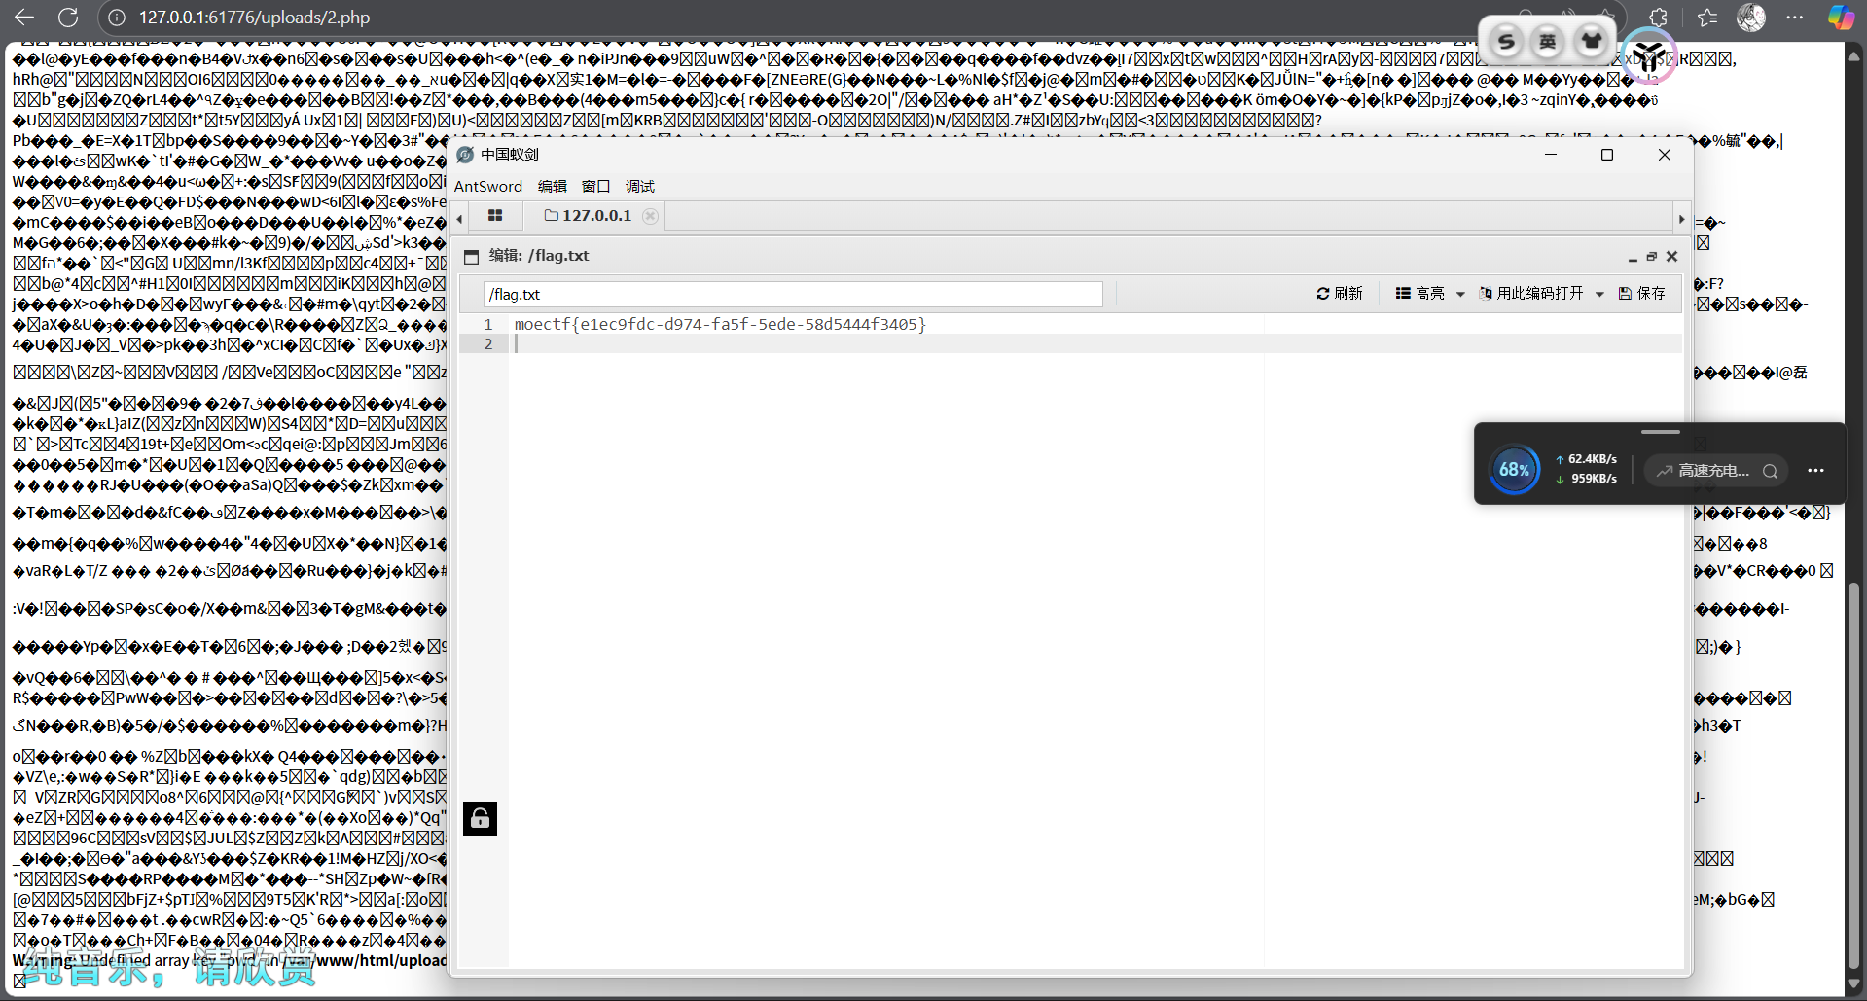Click the search magnifier in the charging widget

coord(1770,471)
